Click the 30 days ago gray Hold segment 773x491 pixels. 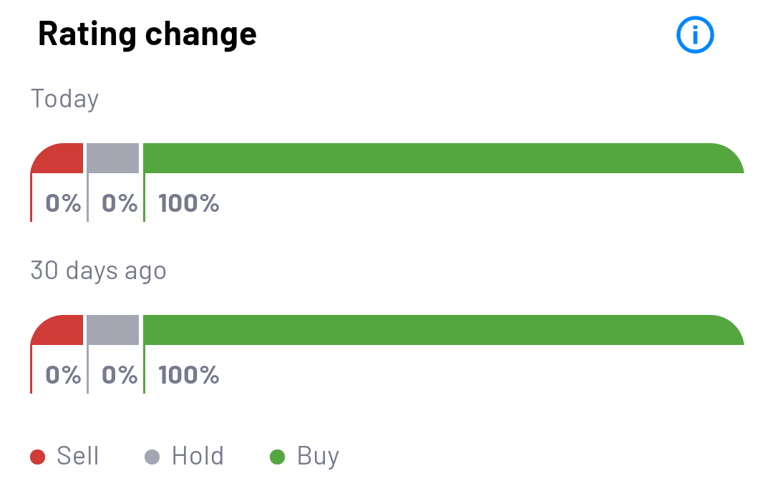pos(113,330)
